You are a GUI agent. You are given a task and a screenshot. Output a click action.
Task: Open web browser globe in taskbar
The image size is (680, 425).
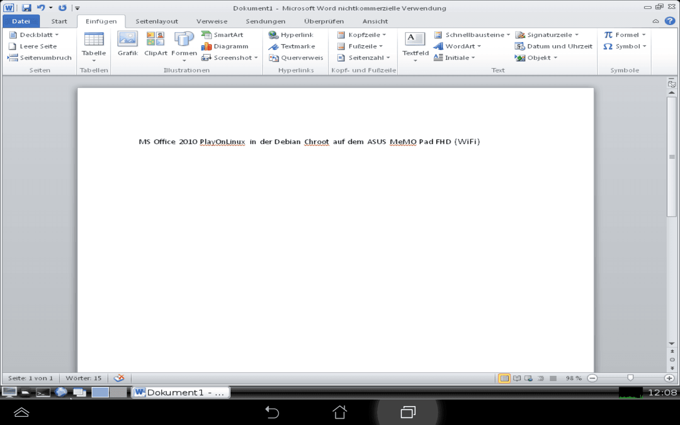pos(61,392)
